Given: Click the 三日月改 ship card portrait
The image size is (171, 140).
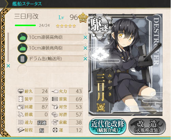Looking at the screenshot, I should point(125,65).
